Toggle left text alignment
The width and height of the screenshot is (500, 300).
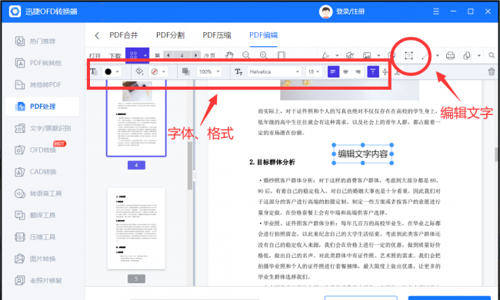(333, 71)
